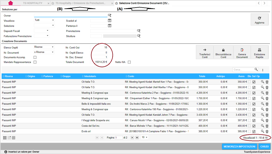Open the Scaduti al calendar picker
The height and width of the screenshot is (154, 272).
pos(109,20)
